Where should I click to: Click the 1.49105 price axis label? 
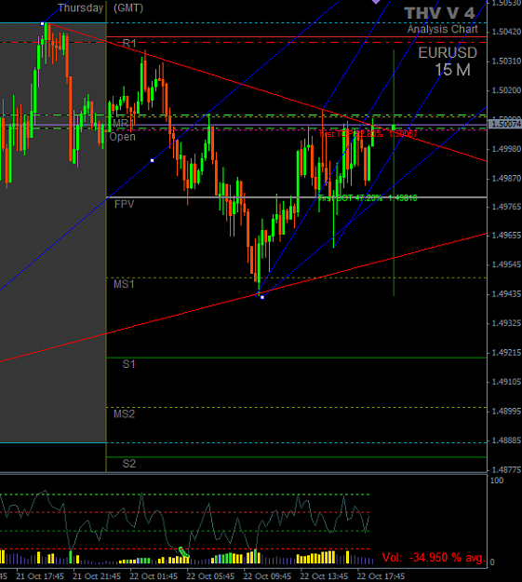506,382
